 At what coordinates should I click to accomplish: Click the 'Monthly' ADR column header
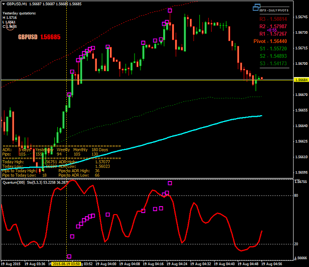click(x=81, y=150)
